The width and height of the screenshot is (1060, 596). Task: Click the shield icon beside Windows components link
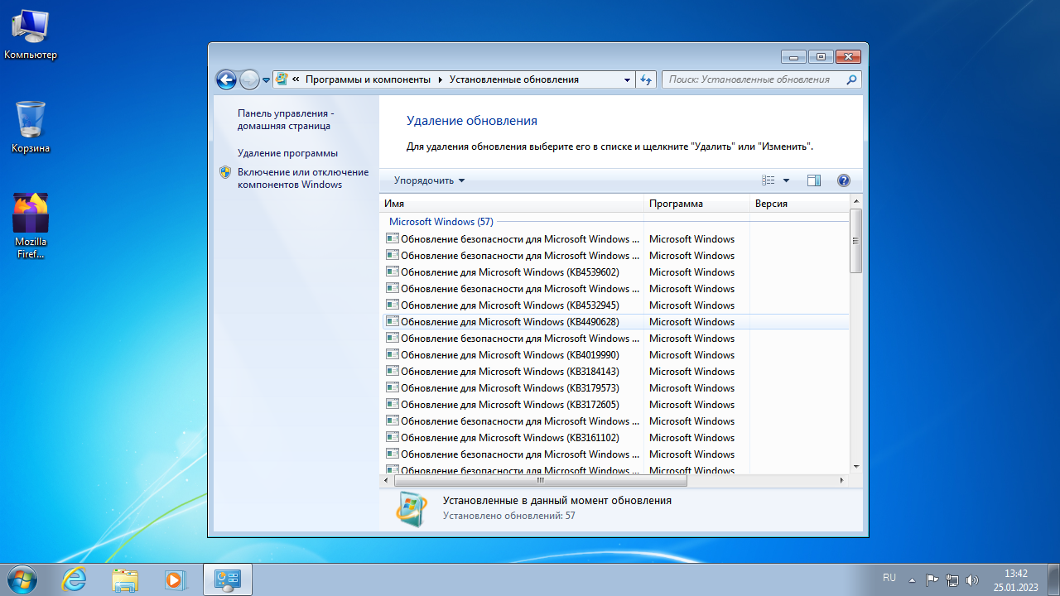[225, 172]
